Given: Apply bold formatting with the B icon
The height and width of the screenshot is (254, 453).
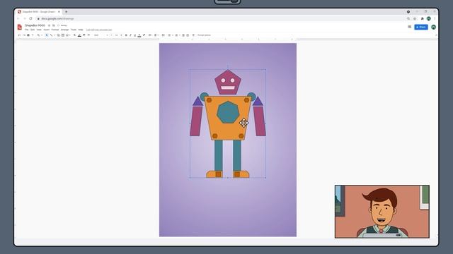Looking at the screenshot, I should click(x=126, y=35).
